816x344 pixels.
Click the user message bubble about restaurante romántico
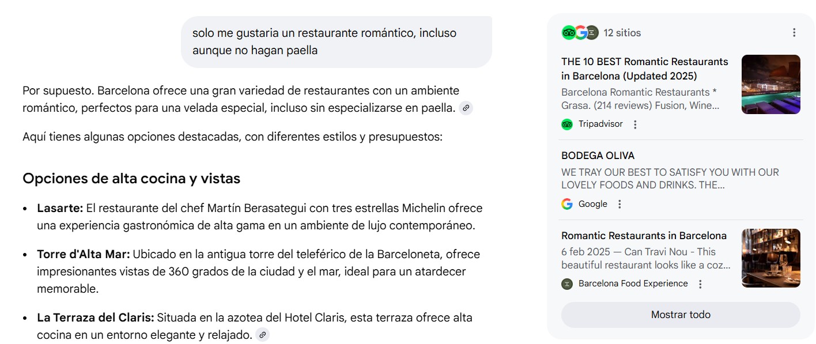(x=336, y=41)
